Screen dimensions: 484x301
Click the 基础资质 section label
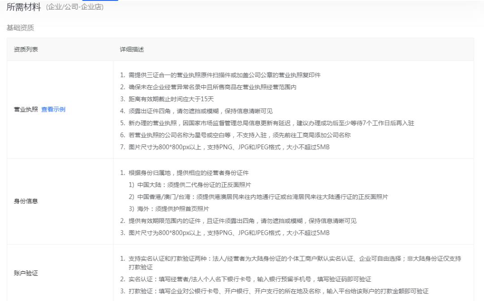click(x=20, y=28)
